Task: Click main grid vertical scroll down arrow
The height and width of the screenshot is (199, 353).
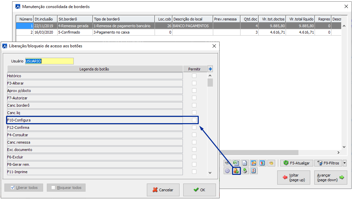Action: click(344, 147)
